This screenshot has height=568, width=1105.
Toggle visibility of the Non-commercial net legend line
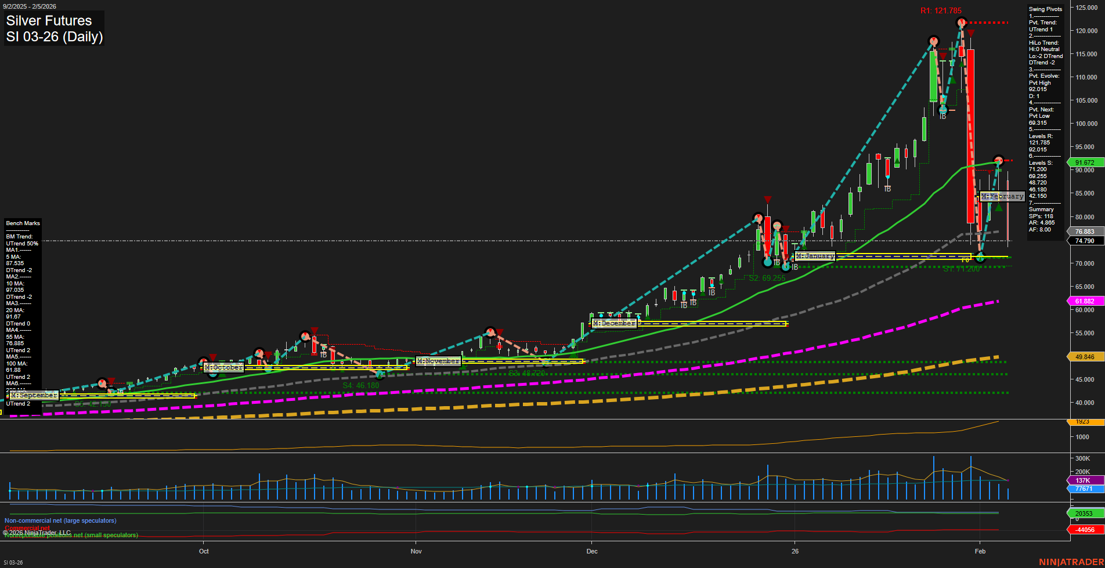pos(60,520)
